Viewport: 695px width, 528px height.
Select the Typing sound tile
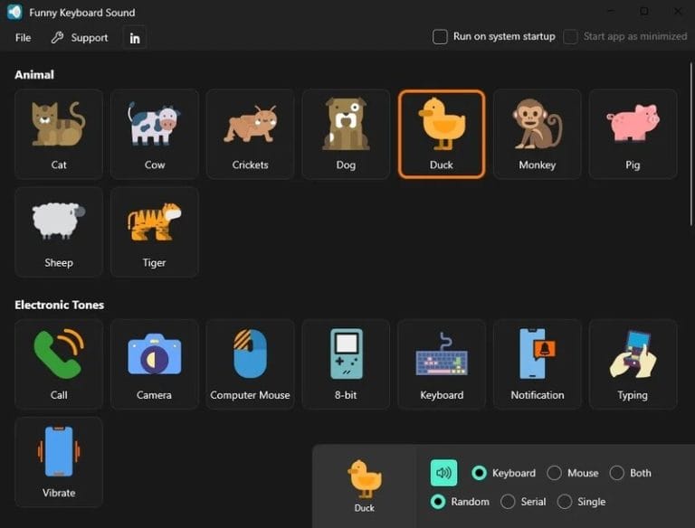(x=633, y=363)
